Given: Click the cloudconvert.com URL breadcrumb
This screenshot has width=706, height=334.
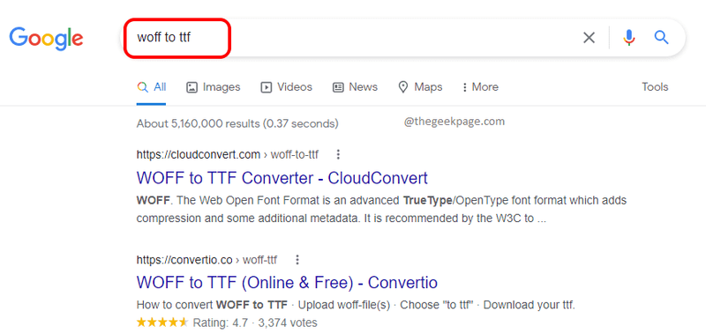Looking at the screenshot, I should 228,155.
